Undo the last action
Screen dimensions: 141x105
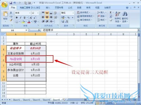pyautogui.click(x=15, y=3)
